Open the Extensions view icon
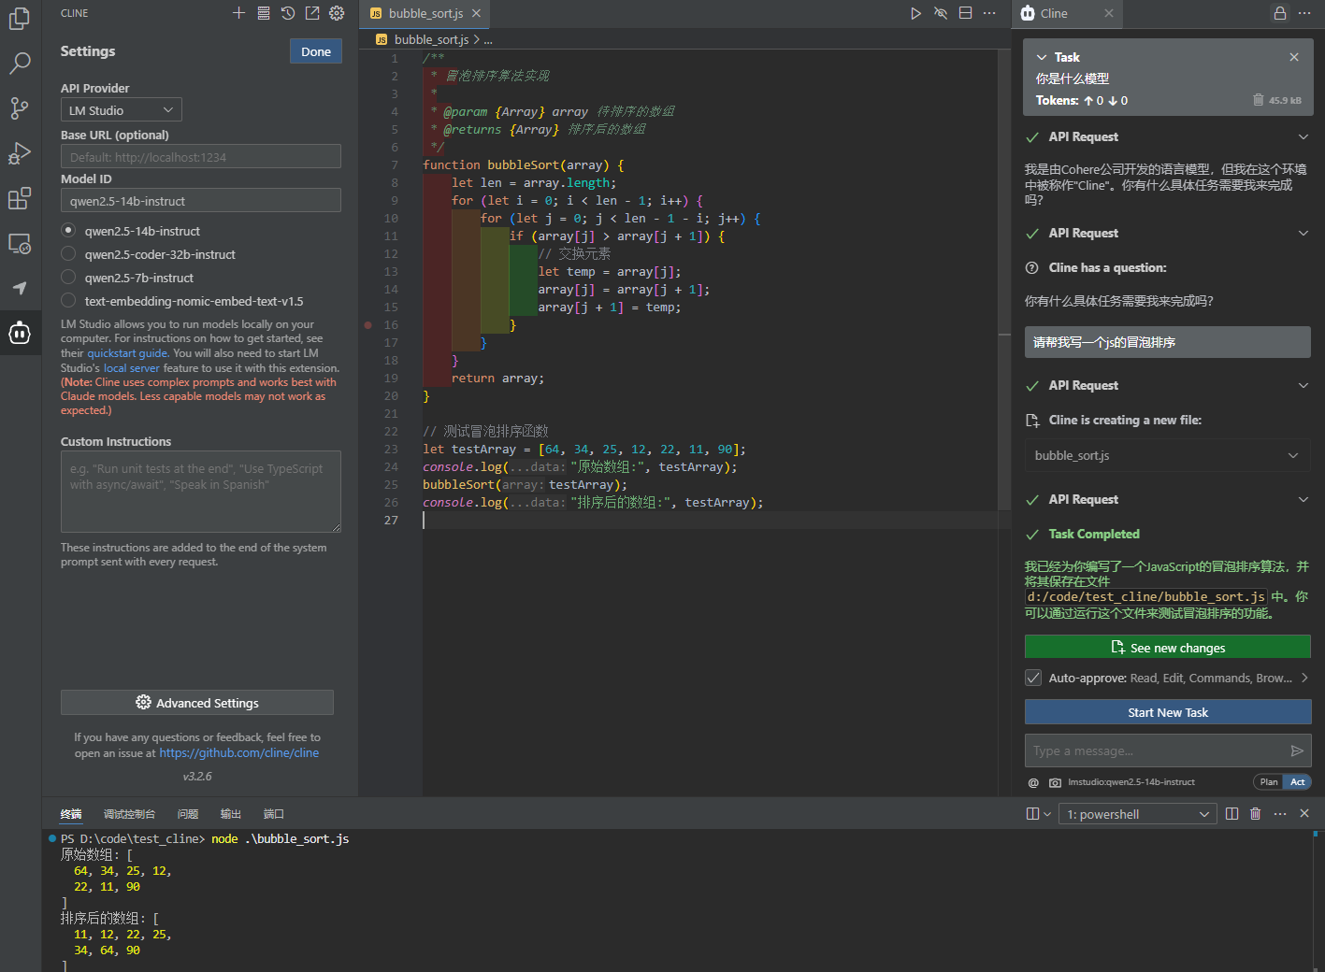Image resolution: width=1325 pixels, height=972 pixels. point(20,198)
